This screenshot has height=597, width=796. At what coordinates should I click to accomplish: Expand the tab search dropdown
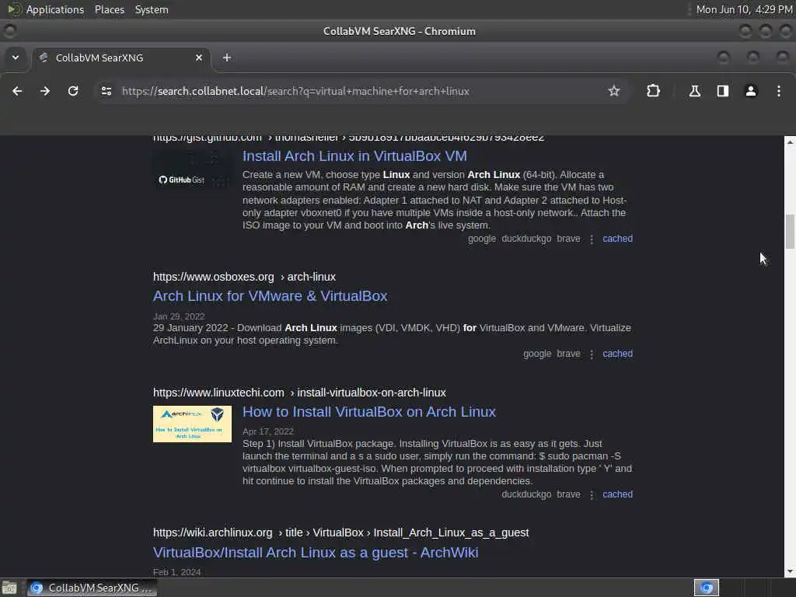coord(16,58)
